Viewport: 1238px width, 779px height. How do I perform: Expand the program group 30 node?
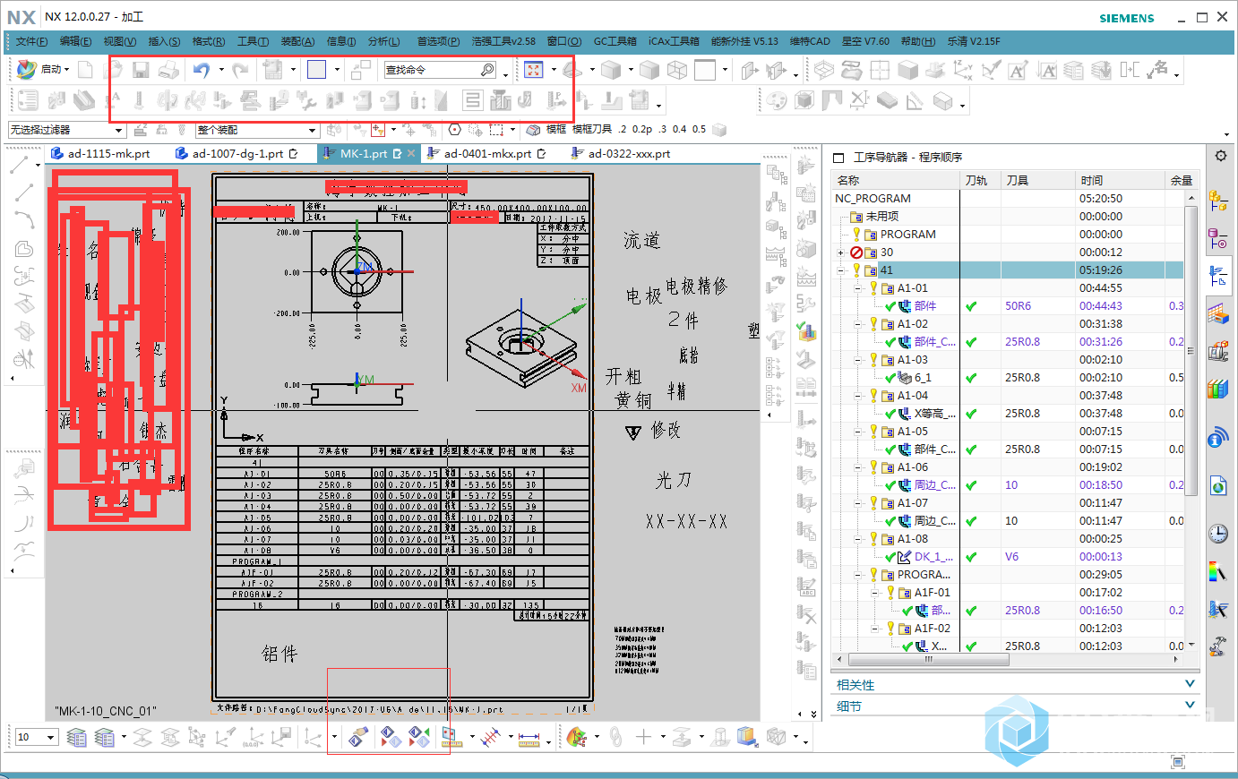click(x=840, y=253)
